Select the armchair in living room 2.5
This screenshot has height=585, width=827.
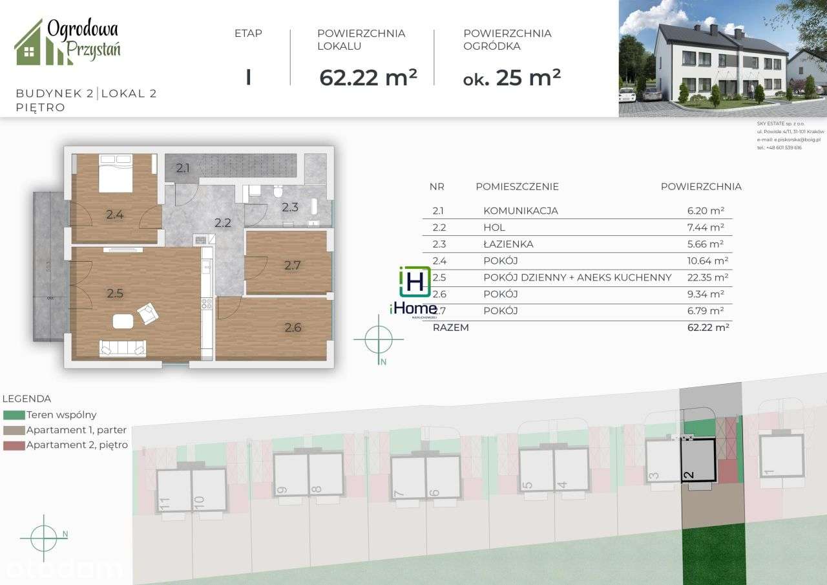tap(148, 314)
